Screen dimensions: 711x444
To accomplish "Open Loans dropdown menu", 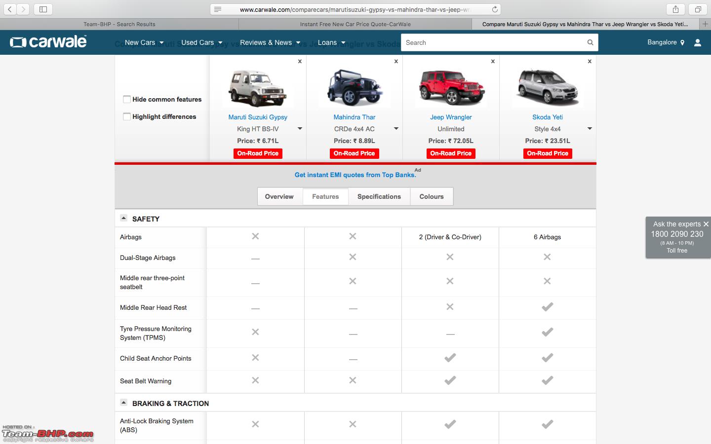I will (331, 42).
